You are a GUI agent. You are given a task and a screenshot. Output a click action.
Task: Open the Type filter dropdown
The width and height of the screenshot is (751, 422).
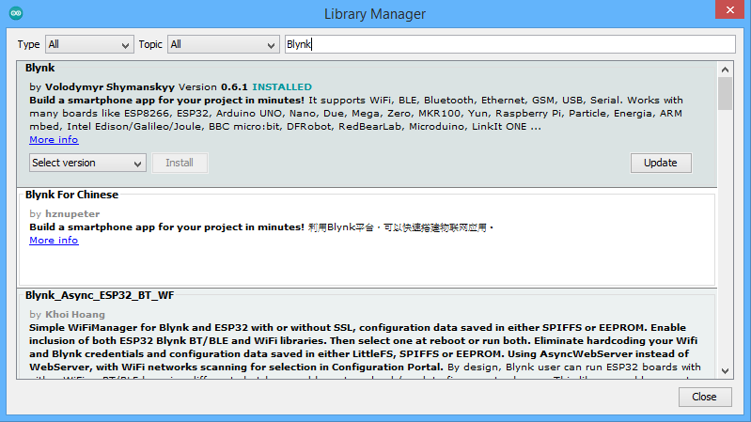(x=89, y=44)
